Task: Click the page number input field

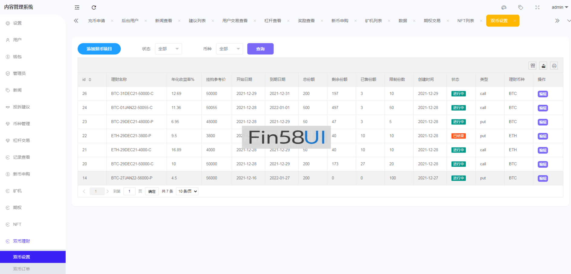Action: pos(130,191)
